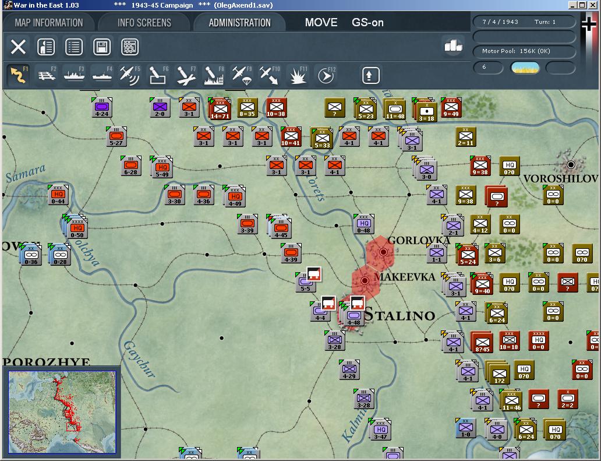Viewport: 601px width, 461px height.
Task: Click the Voroshilov city marker
Action: click(571, 164)
